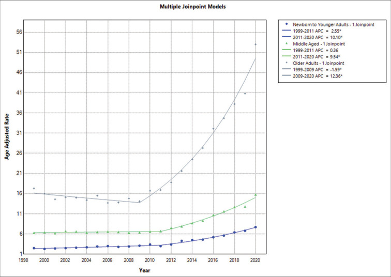The height and width of the screenshot is (277, 391).
Task: Click the 'Multiple Joinpoint Models' chart title
Action: [x=192, y=7]
